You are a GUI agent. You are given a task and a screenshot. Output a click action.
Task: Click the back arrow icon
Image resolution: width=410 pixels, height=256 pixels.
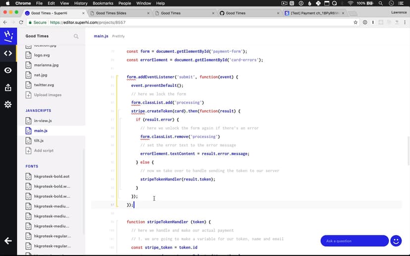coord(8,241)
